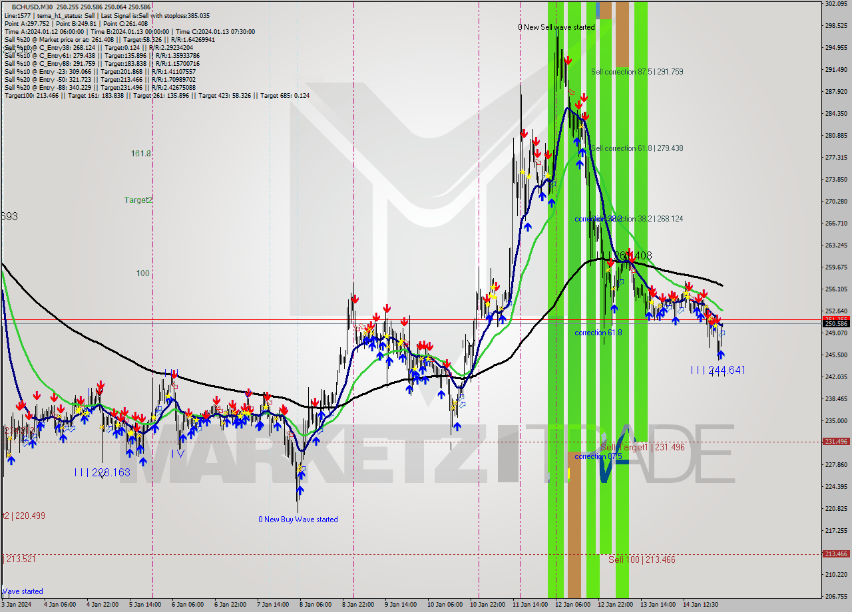Select the '14 Jan 12:30' time axis label
This screenshot has width=852, height=612.
pyautogui.click(x=700, y=605)
